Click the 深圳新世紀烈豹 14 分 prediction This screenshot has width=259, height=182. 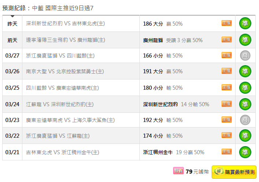tap(176, 104)
